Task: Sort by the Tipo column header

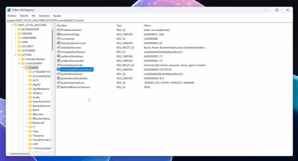Action: click(129, 25)
